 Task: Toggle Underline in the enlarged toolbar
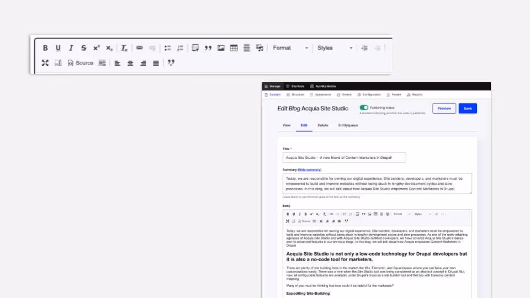(58, 48)
